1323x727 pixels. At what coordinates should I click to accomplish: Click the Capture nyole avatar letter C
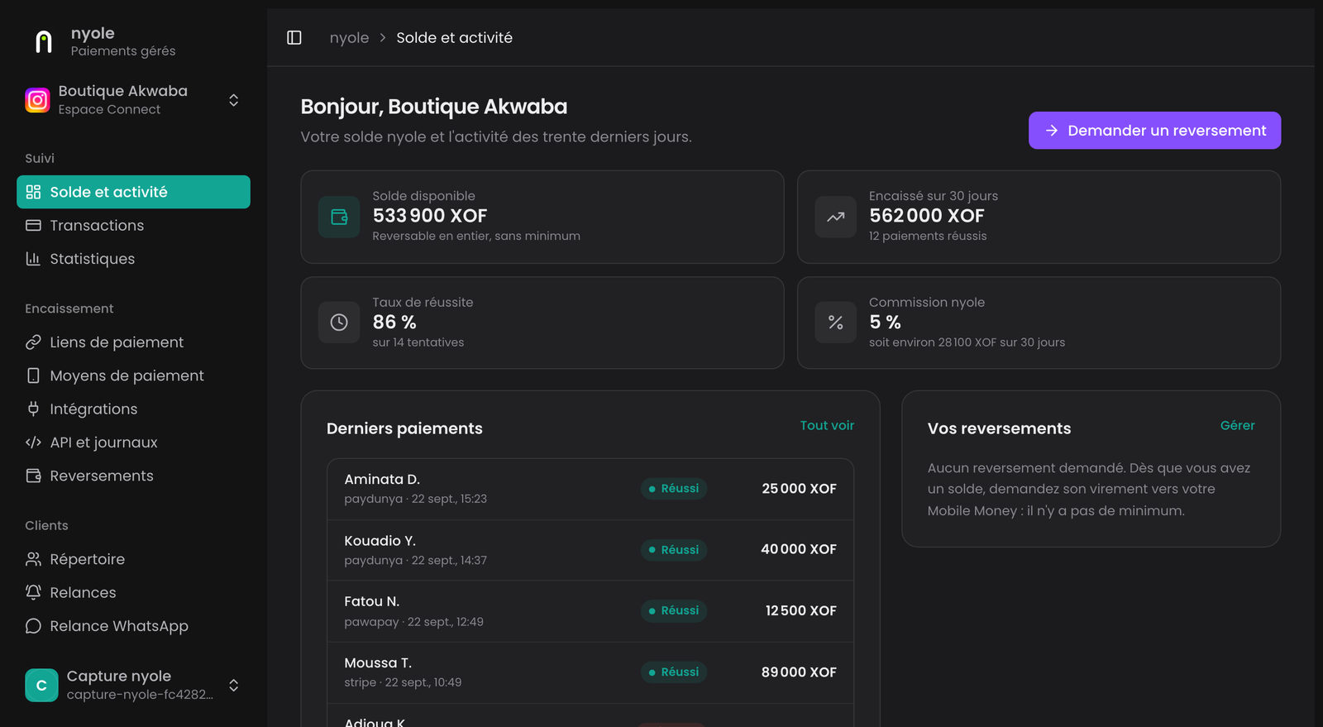(x=41, y=686)
